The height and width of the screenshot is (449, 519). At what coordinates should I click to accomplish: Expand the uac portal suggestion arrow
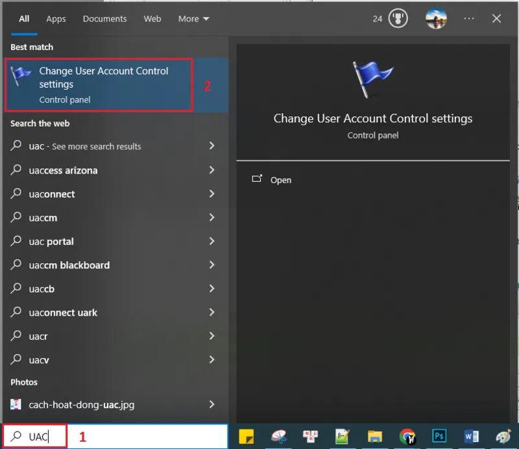pyautogui.click(x=211, y=241)
